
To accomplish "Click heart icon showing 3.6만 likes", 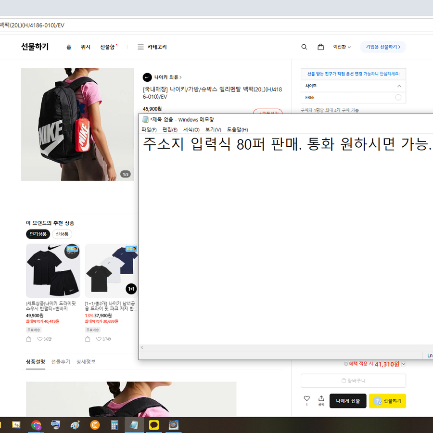I will point(40,339).
